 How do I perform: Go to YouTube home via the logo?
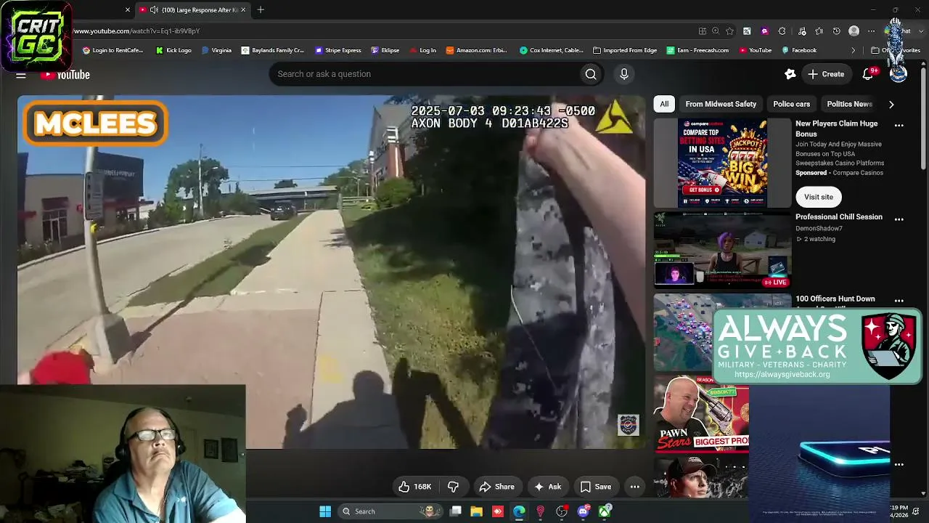(x=65, y=75)
